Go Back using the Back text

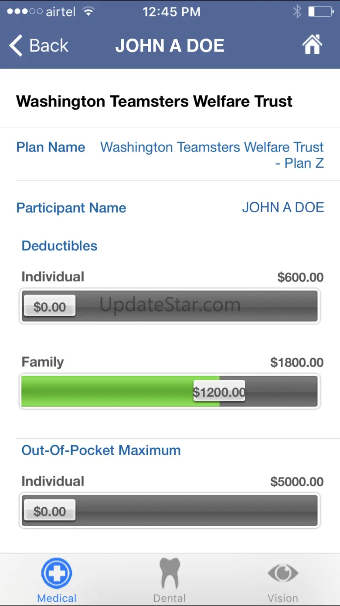click(49, 45)
